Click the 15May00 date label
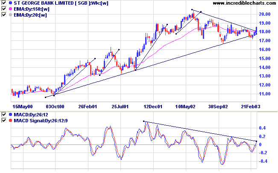This screenshot has width=278, height=173. pos(23,107)
